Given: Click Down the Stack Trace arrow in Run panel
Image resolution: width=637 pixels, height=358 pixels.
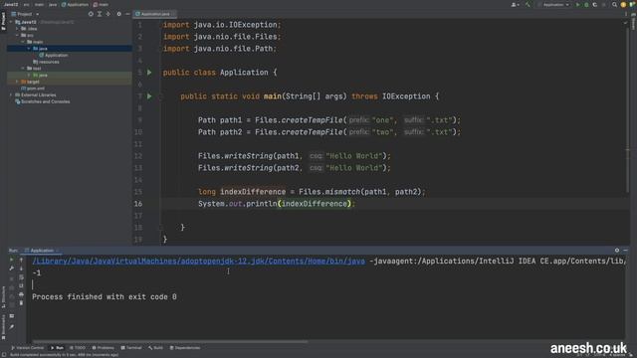Looking at the screenshot, I should (22, 268).
